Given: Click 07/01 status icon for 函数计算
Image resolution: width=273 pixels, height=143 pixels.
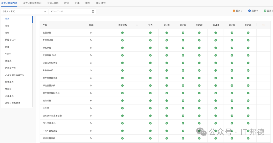Looking at the screenshot, I should click(167, 101).
